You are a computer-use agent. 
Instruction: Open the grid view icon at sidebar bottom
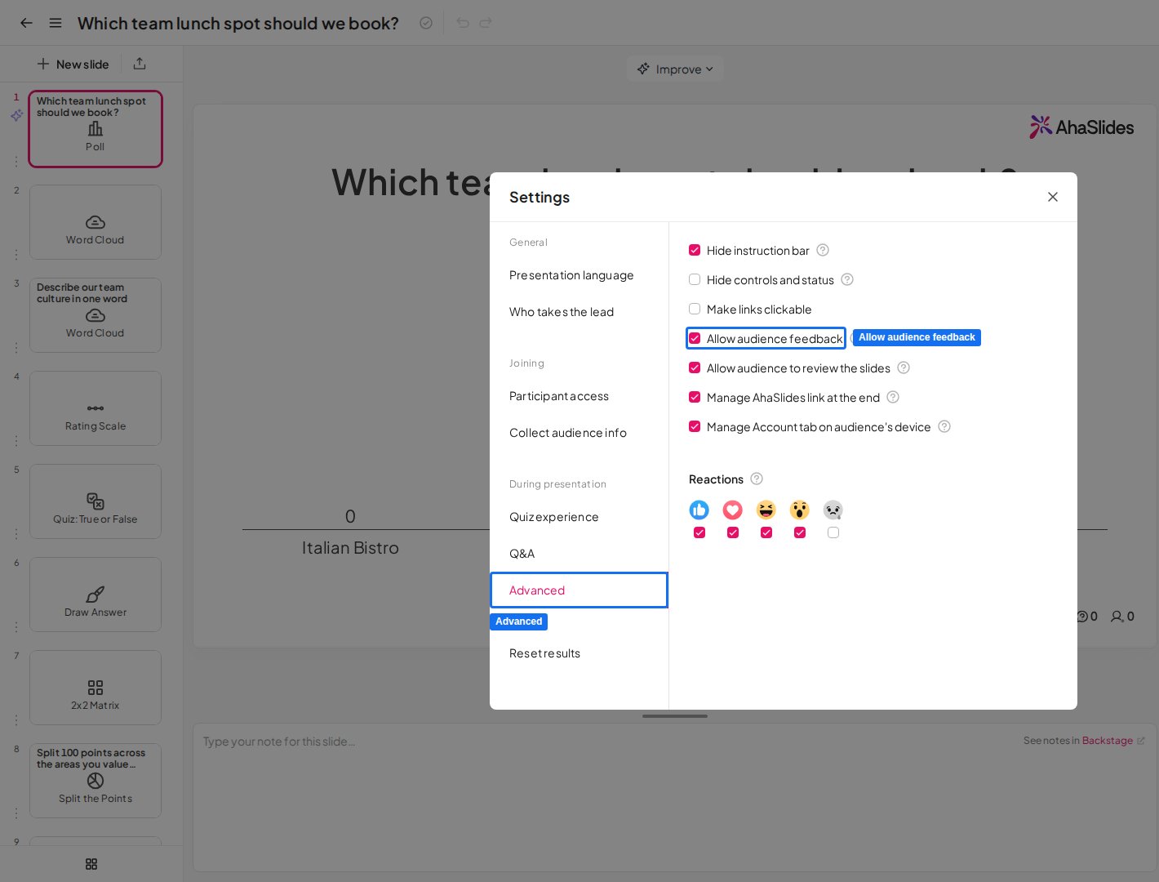[91, 864]
